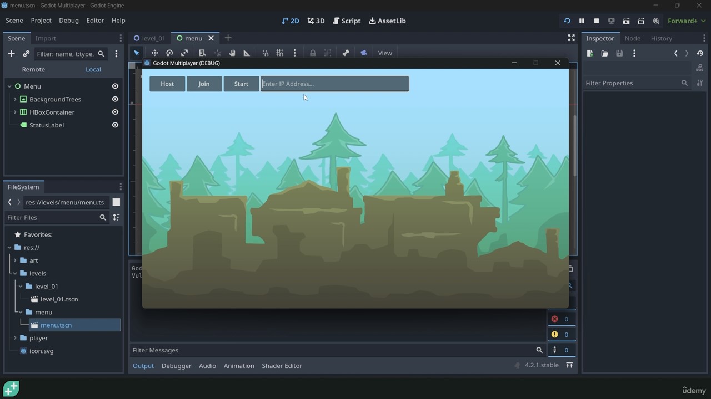Choose the Rotate Mode tool
Viewport: 711px width, 399px height.
tap(169, 53)
